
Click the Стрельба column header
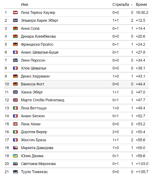[x=121, y=5]
